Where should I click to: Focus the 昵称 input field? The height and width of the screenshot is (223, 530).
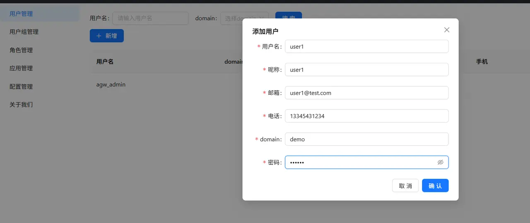[x=367, y=69]
